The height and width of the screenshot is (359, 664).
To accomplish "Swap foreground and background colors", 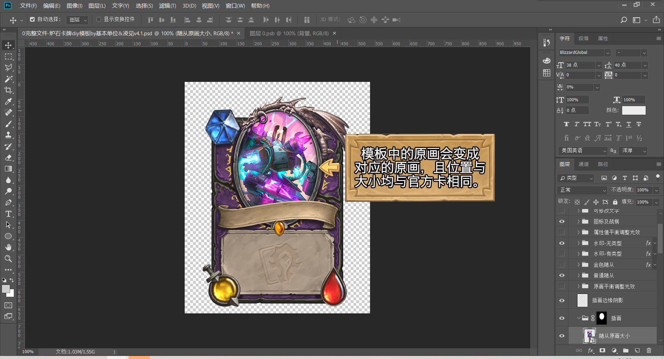I will coord(12,280).
